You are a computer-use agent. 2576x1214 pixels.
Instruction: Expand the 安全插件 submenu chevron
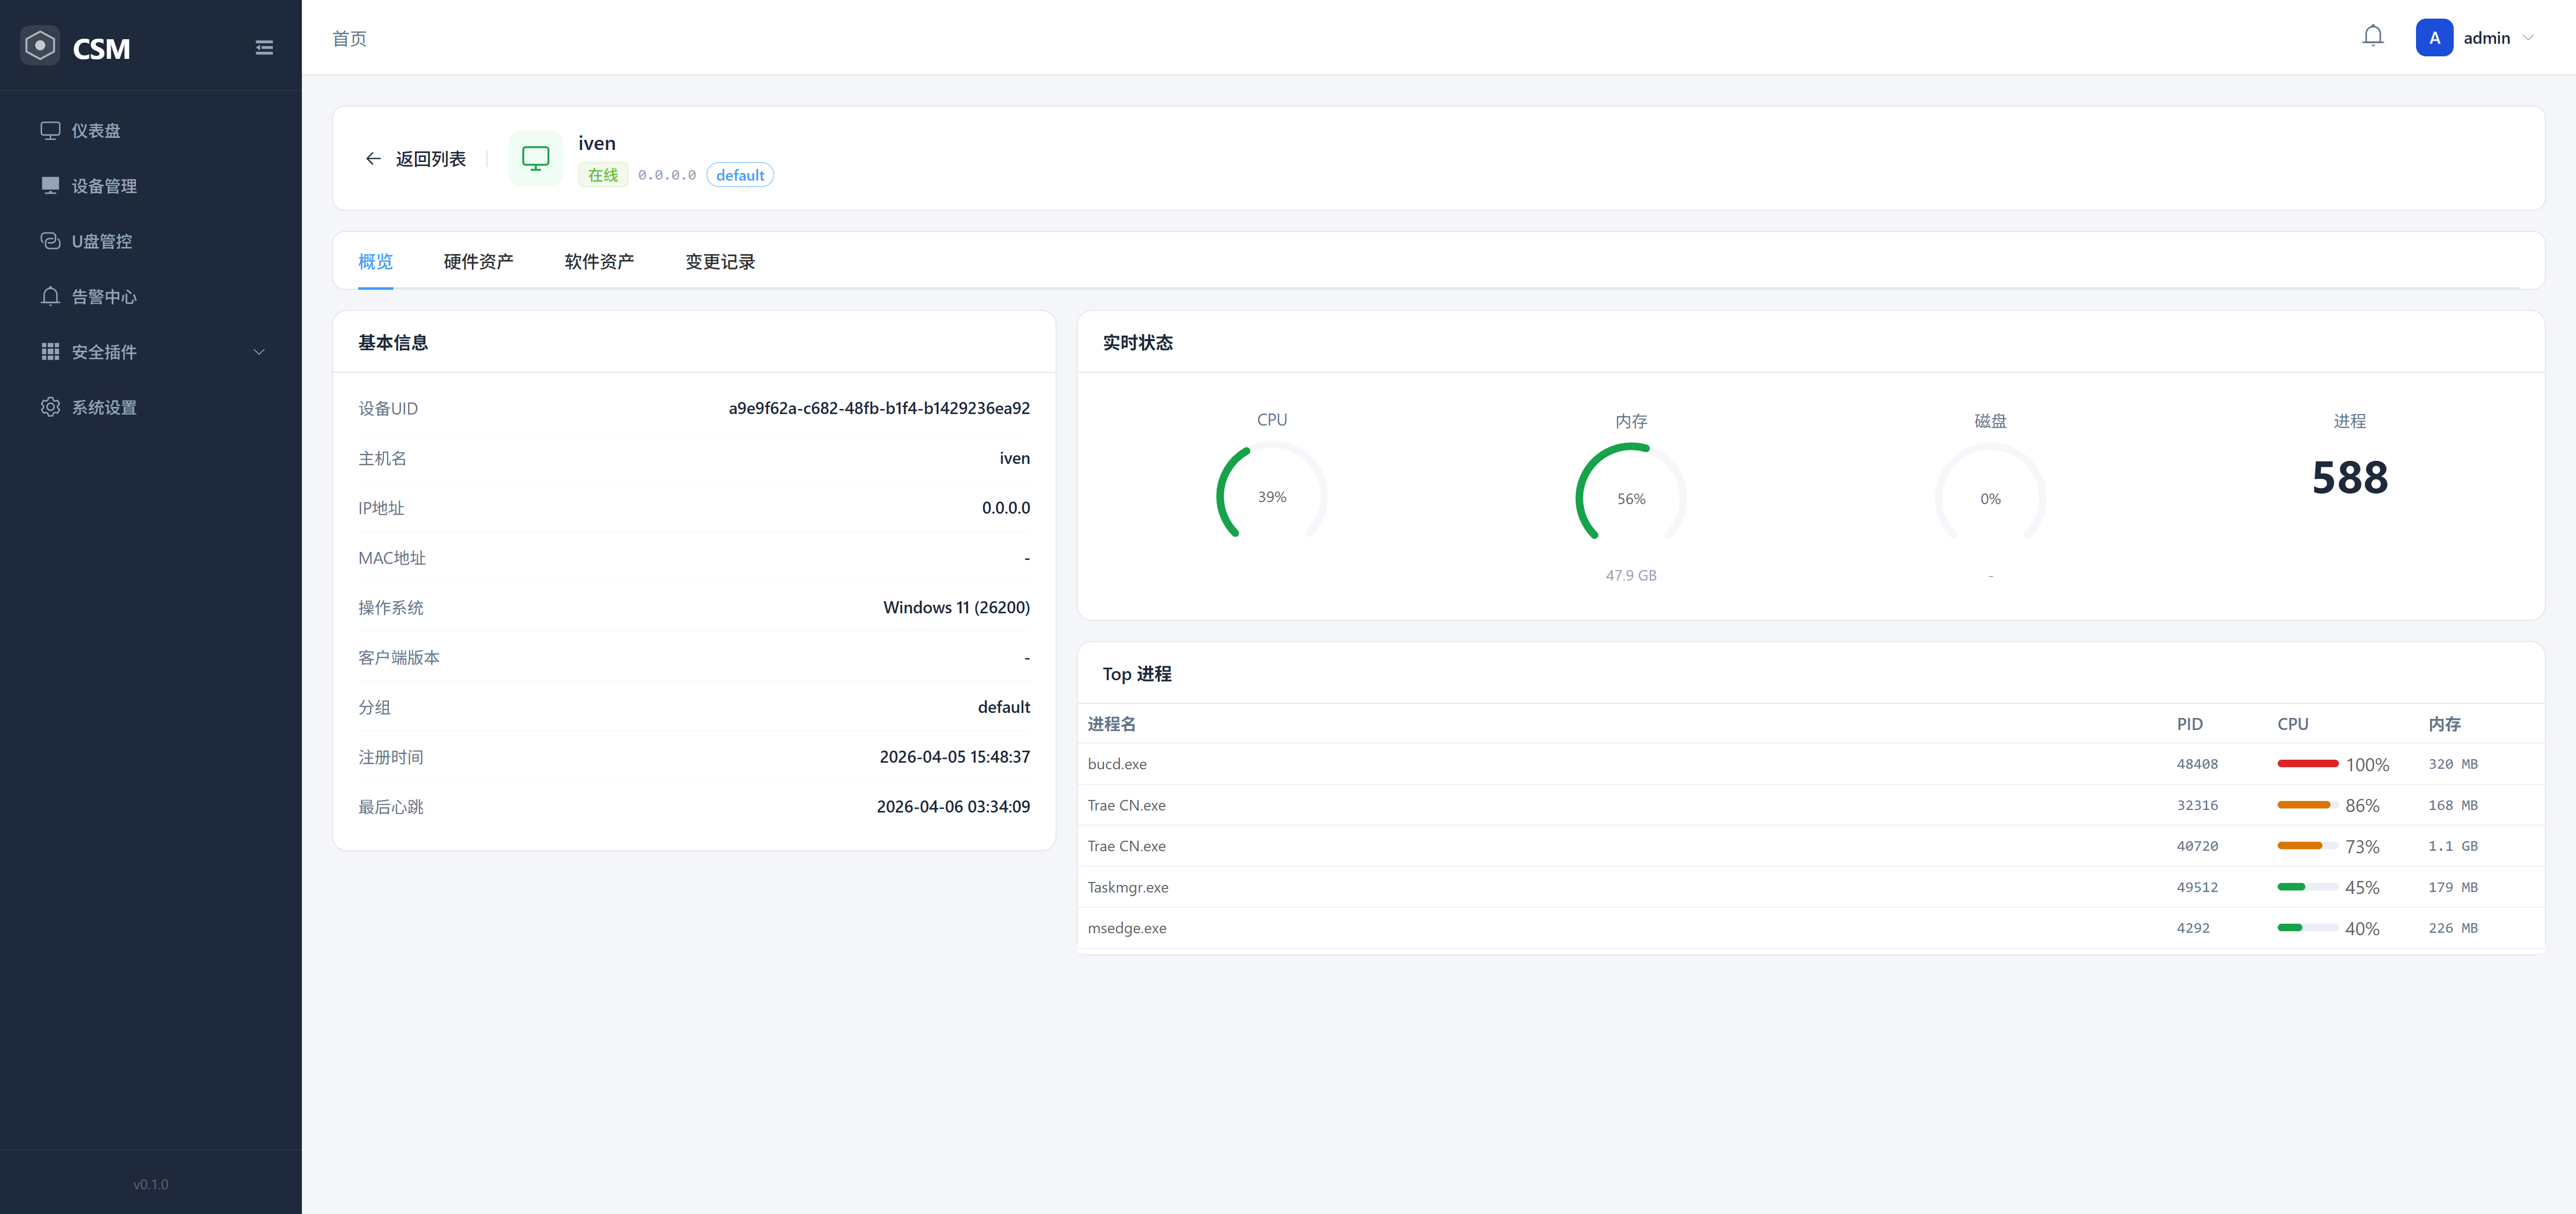pyautogui.click(x=259, y=352)
